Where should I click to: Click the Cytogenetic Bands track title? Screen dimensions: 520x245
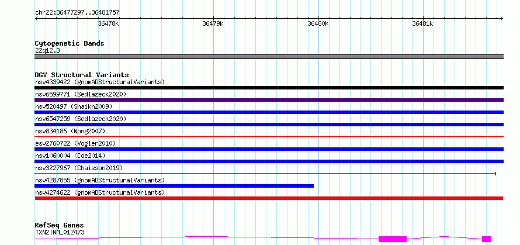pos(70,43)
